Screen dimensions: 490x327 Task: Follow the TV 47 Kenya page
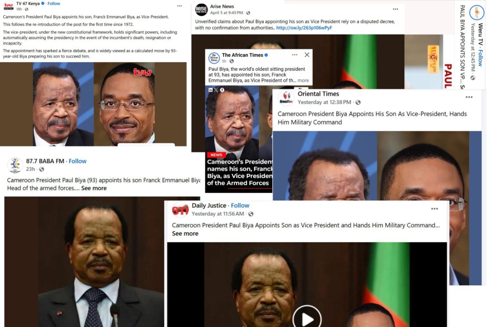click(54, 3)
